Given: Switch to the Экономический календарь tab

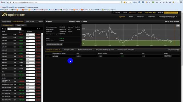Looking at the screenshot, I should [x=126, y=50].
